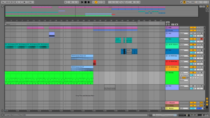Toggle automation mode button beside locators
This screenshot has height=118, width=210.
click(173, 25)
